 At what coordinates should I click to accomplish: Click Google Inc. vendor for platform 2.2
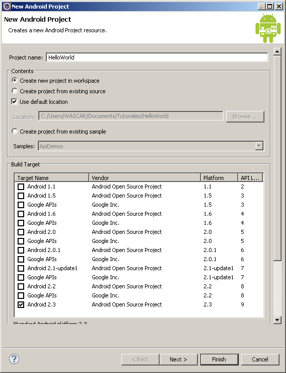click(105, 295)
